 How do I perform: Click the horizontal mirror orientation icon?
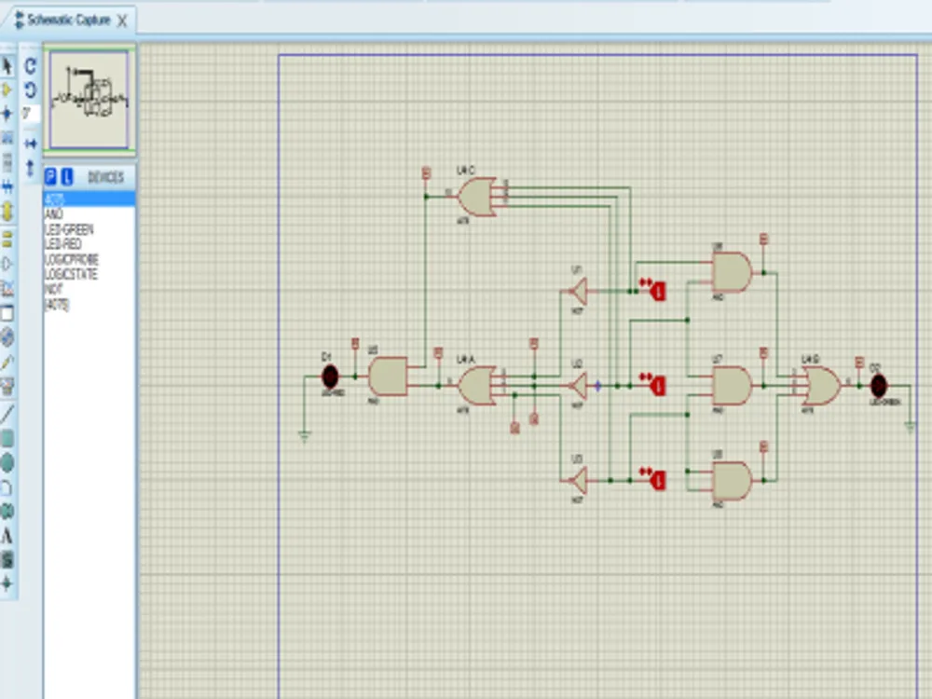[x=30, y=143]
